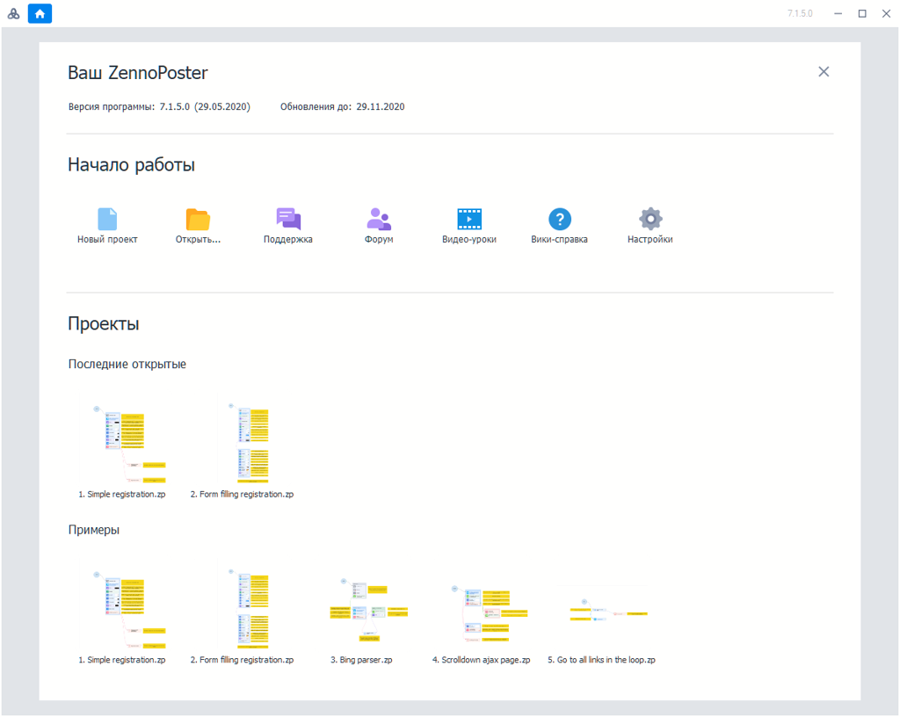Open recent project 2. Form filling registration.zp
Image resolution: width=900 pixels, height=717 pixels.
[x=243, y=444]
